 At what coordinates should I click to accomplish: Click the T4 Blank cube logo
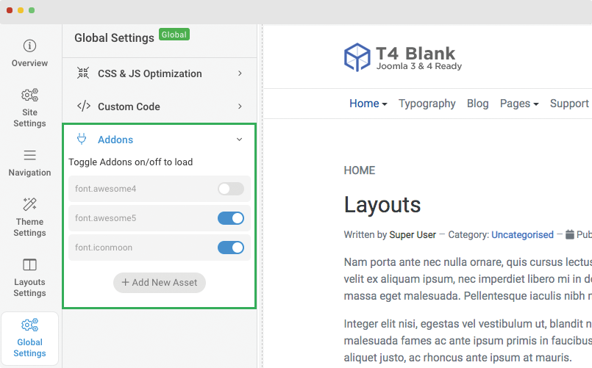[357, 57]
